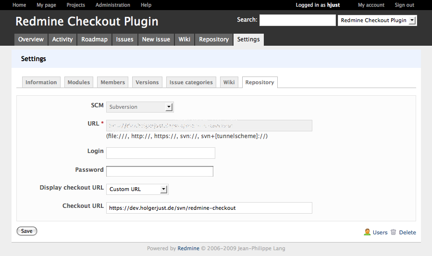The image size is (432, 256).
Task: Click the Settings heading text
Action: click(34, 59)
